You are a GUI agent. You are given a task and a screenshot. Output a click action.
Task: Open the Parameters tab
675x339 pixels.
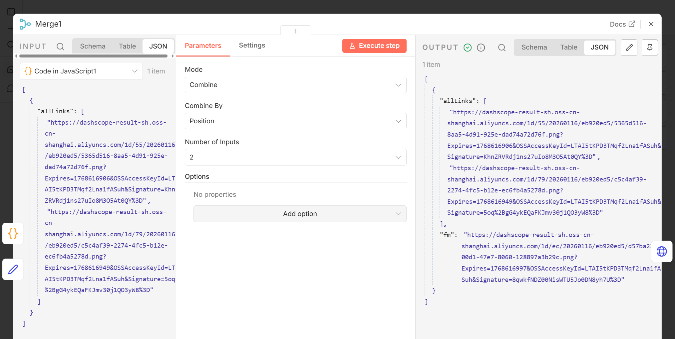(203, 46)
